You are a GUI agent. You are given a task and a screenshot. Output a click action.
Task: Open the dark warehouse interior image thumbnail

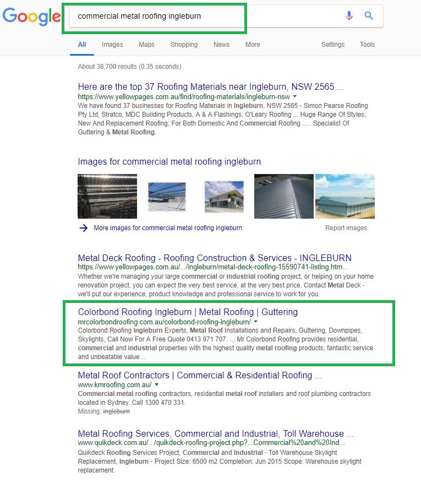point(107,196)
